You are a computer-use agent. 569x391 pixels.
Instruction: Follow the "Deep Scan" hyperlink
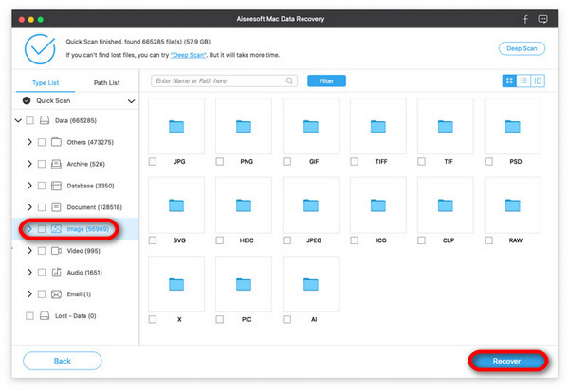pyautogui.click(x=189, y=55)
